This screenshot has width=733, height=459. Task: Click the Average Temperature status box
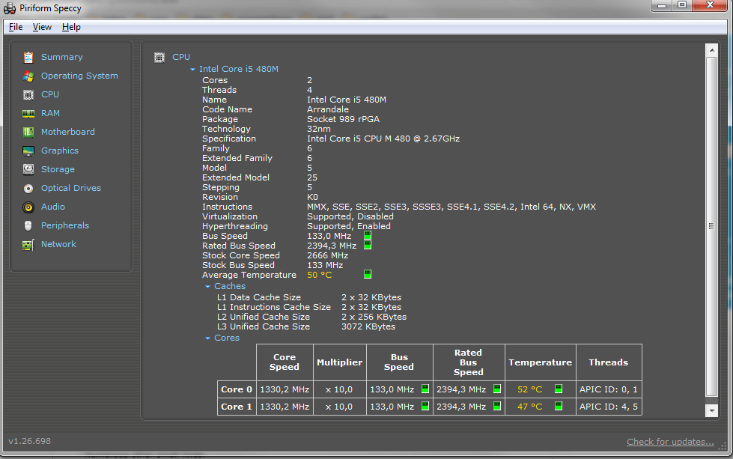367,274
